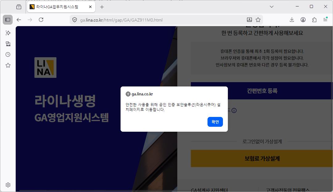
Task: Click the 로그인없이 가상설계 label
Action: coord(262,142)
